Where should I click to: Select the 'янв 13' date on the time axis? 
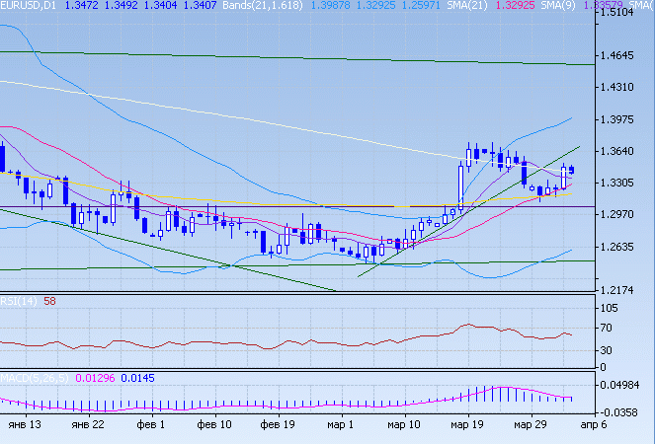(x=24, y=423)
